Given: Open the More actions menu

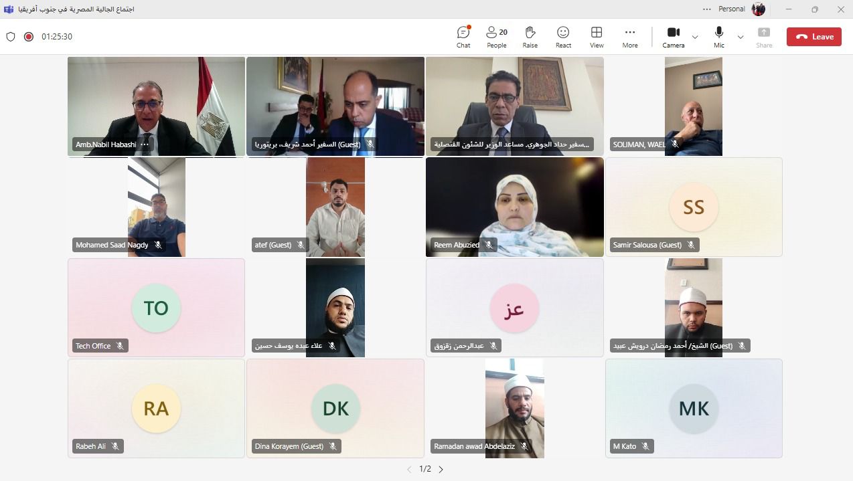Looking at the screenshot, I should 629,37.
